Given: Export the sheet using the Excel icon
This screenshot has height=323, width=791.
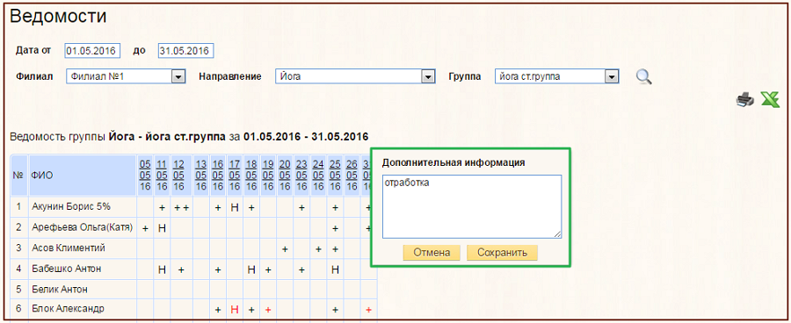Looking at the screenshot, I should pyautogui.click(x=770, y=99).
